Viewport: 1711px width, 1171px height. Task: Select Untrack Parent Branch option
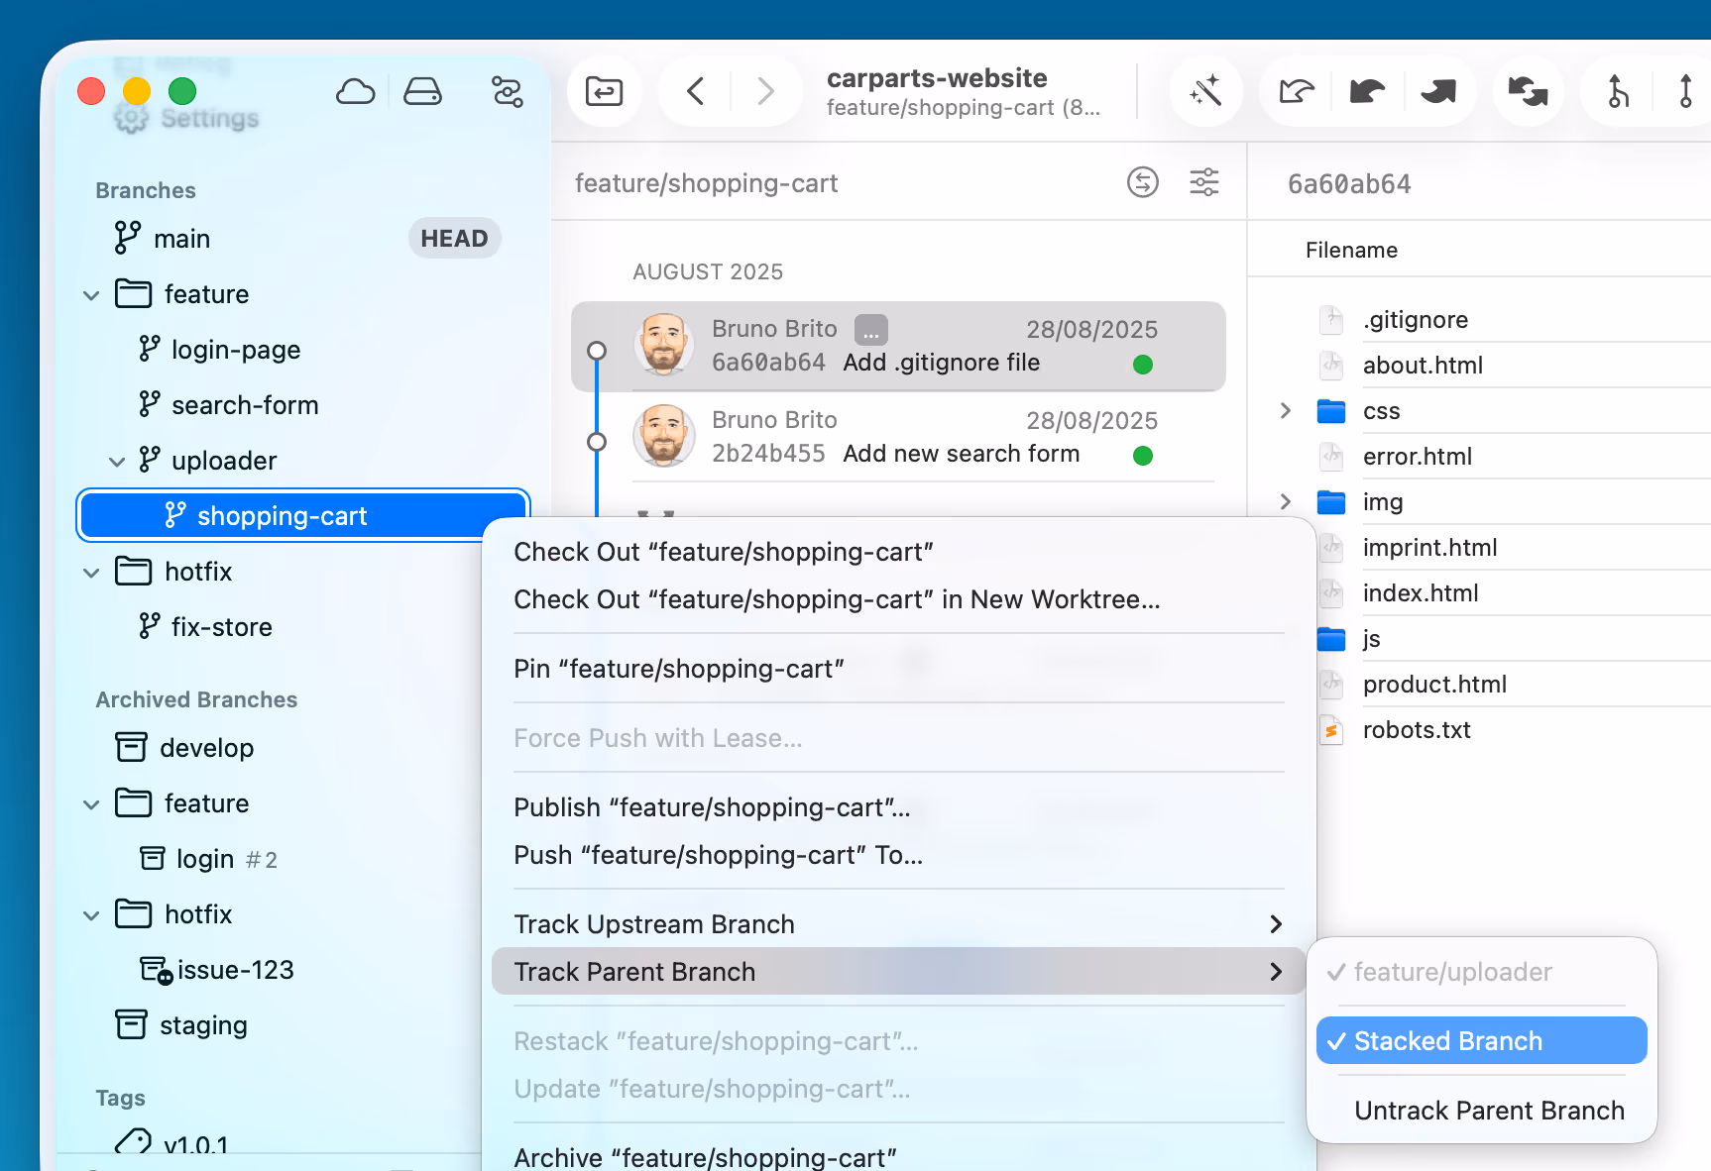(x=1482, y=1111)
